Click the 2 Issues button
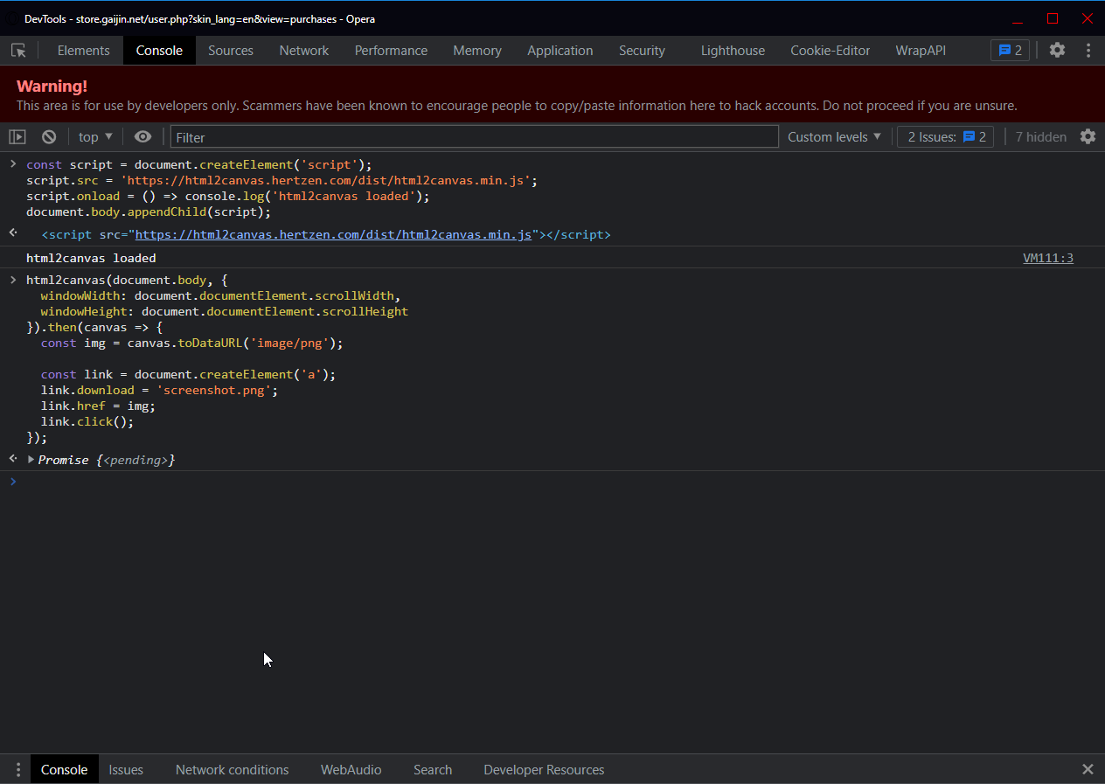This screenshot has width=1105, height=784. pyautogui.click(x=946, y=136)
